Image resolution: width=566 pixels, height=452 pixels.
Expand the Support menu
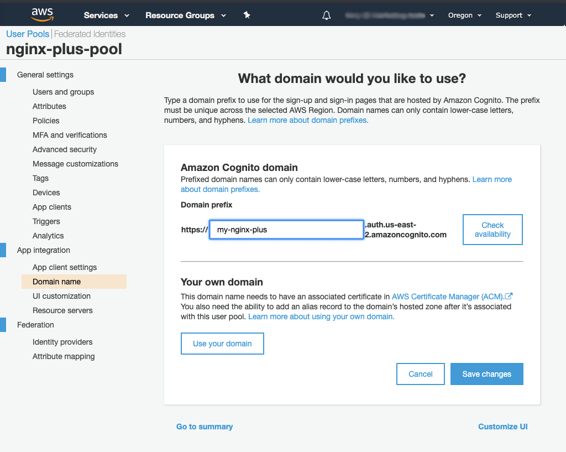click(513, 15)
